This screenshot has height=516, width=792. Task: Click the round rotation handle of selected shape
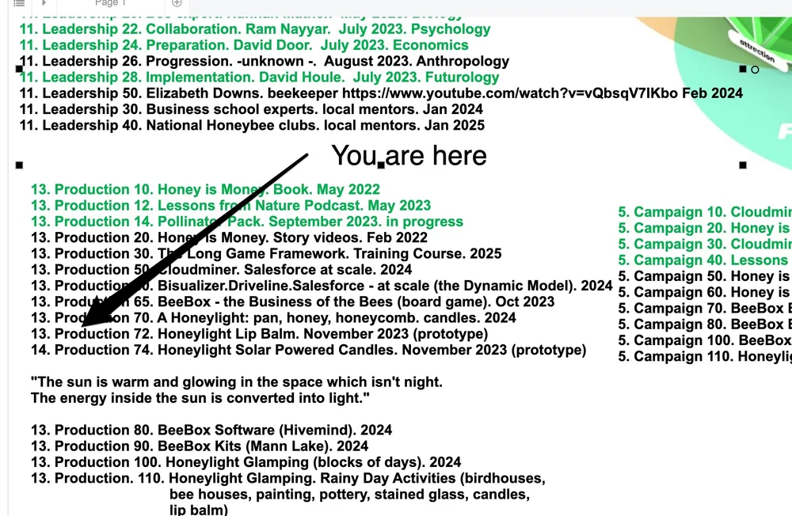click(x=755, y=70)
